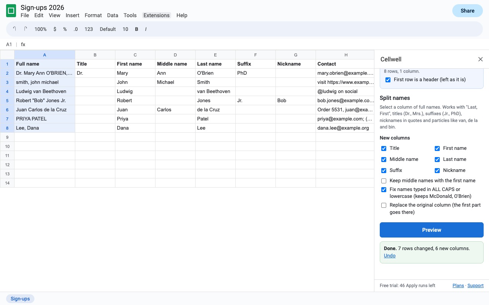Viewport: 489px width, 305px height.
Task: Uncheck the Last name column checkbox
Action: point(437,159)
